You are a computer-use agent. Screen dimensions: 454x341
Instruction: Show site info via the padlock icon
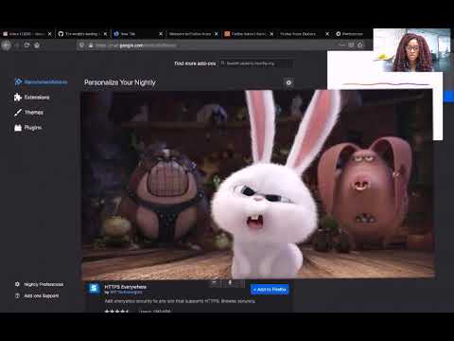click(91, 45)
